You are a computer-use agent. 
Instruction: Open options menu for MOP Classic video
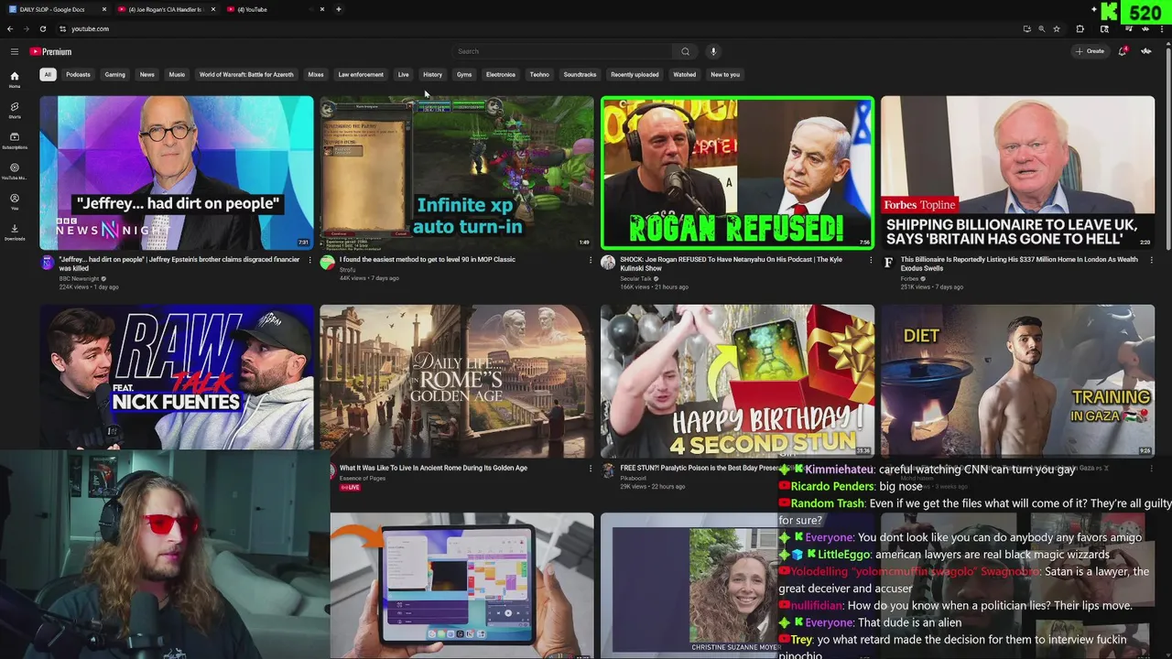590,260
